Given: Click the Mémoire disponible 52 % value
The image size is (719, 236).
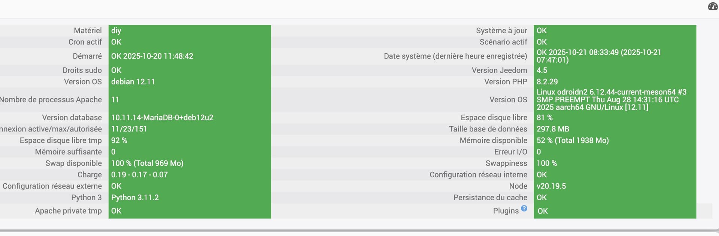Looking at the screenshot, I should [x=572, y=140].
